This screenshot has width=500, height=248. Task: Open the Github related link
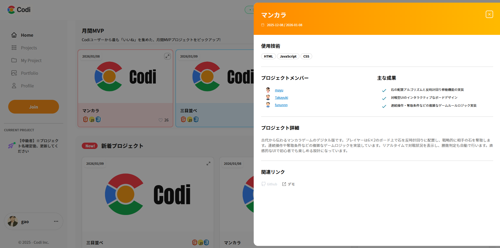[x=269, y=184]
